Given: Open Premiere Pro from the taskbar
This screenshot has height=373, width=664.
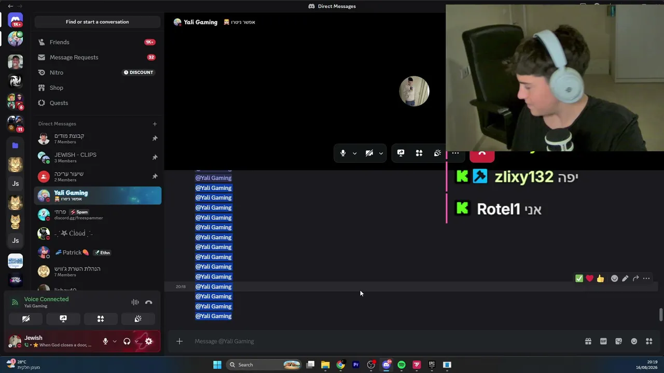Looking at the screenshot, I should pyautogui.click(x=356, y=365).
